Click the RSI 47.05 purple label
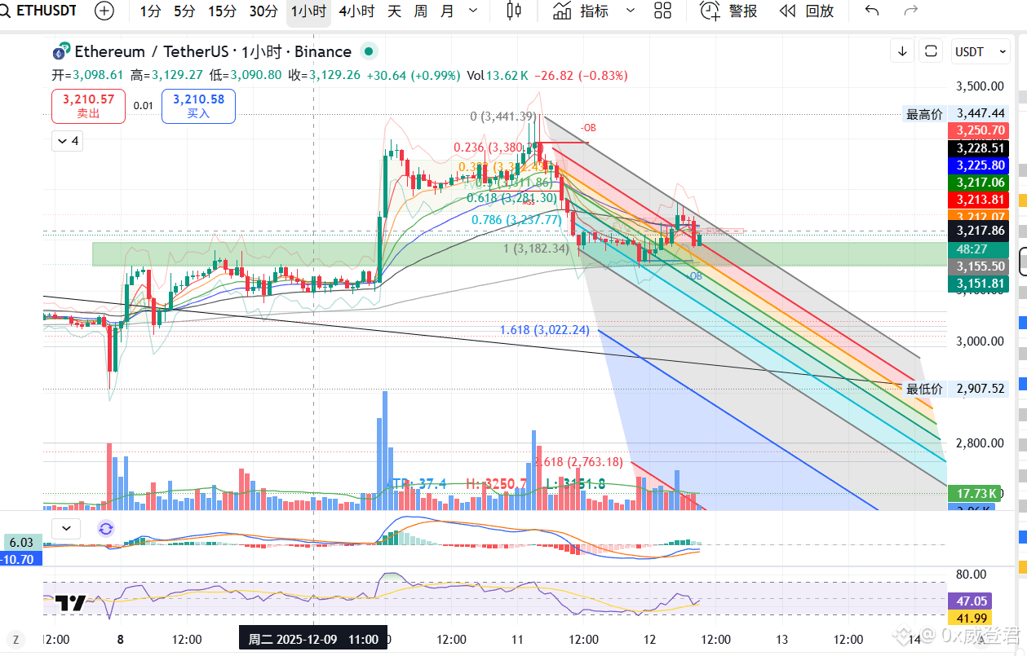Screen dimensions: 1027x656 [969, 601]
